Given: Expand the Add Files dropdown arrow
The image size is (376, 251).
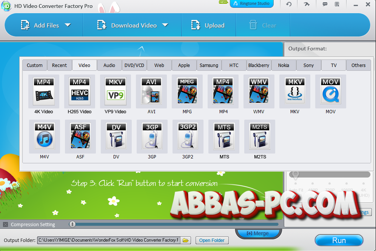Looking at the screenshot, I should [x=68, y=25].
